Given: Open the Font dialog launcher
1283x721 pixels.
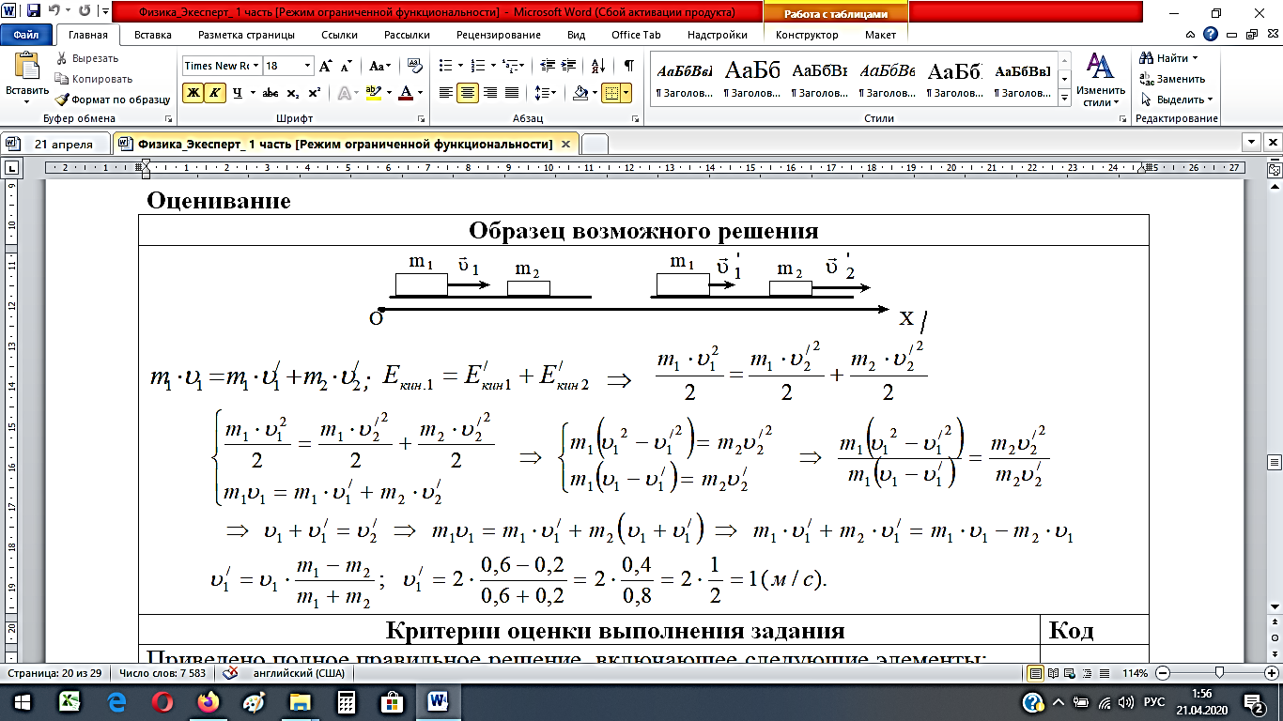Looking at the screenshot, I should pos(422,119).
